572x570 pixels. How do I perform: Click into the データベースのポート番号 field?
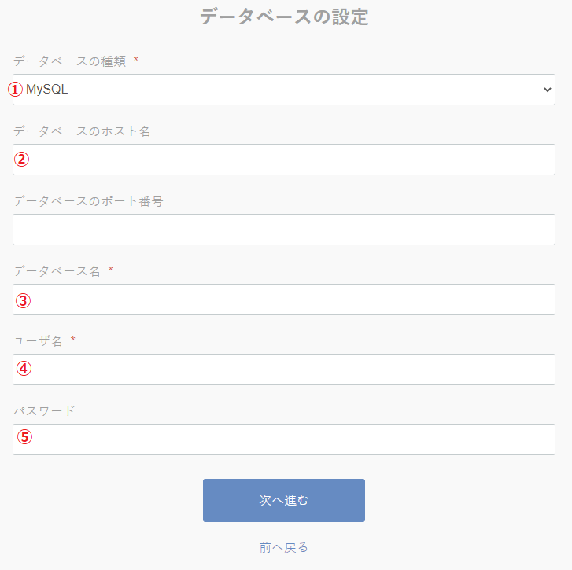(284, 230)
